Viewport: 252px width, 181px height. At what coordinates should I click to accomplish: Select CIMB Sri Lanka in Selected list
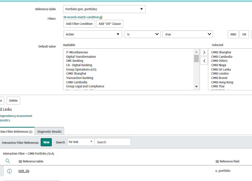click(x=221, y=69)
